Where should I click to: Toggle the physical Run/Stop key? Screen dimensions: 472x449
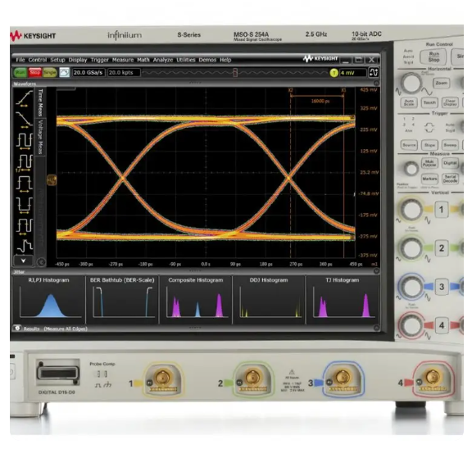[x=433, y=57]
